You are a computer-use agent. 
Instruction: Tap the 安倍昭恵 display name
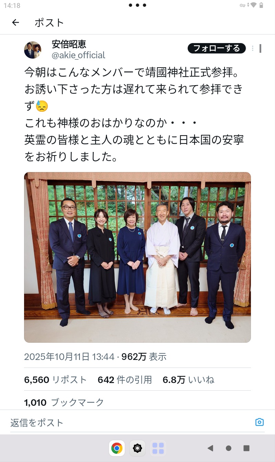click(69, 44)
